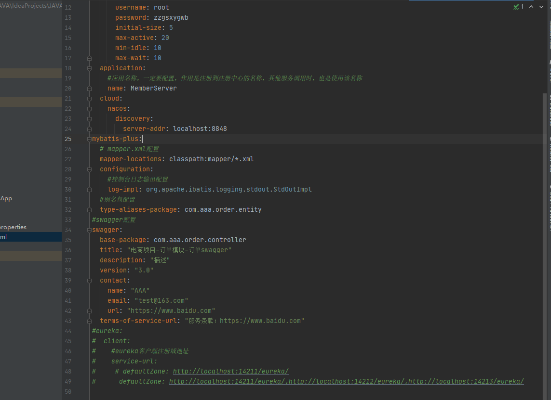The image size is (551, 400).
Task: Click fold end marker on name: MemberServer line
Action: pyautogui.click(x=89, y=89)
